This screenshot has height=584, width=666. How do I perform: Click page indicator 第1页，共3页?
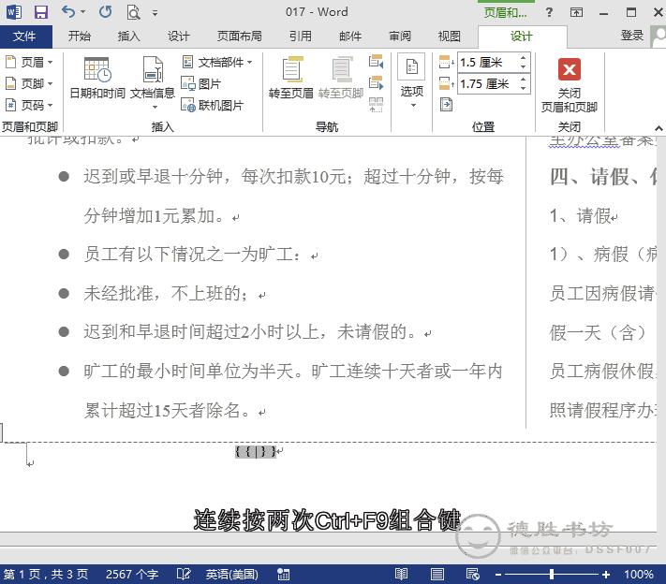click(x=46, y=575)
